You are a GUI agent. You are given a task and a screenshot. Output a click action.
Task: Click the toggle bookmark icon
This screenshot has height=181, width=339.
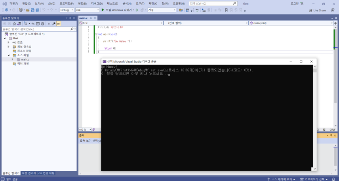tap(226, 10)
